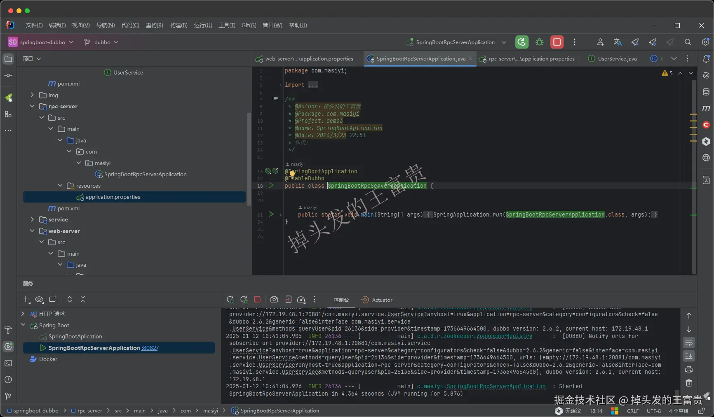The height and width of the screenshot is (417, 714).
Task: Open the Maven tool window
Action: 706,108
